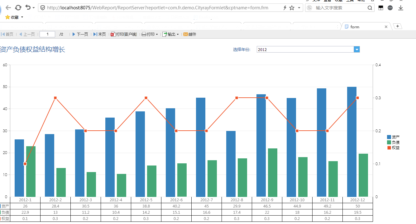416x224 pixels.
Task: Click the 资产 legend label
Action: click(396, 137)
